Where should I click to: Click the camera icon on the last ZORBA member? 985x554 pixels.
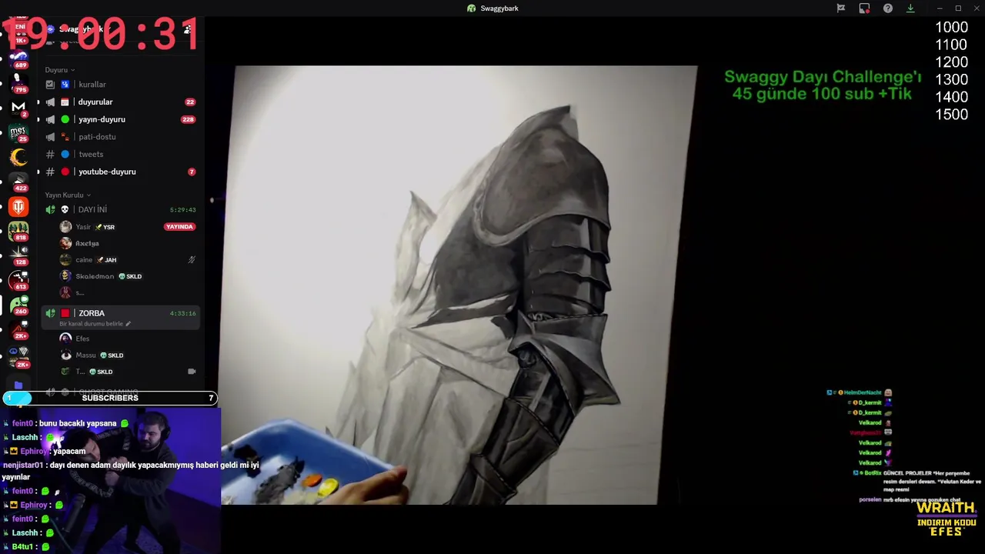pyautogui.click(x=192, y=372)
